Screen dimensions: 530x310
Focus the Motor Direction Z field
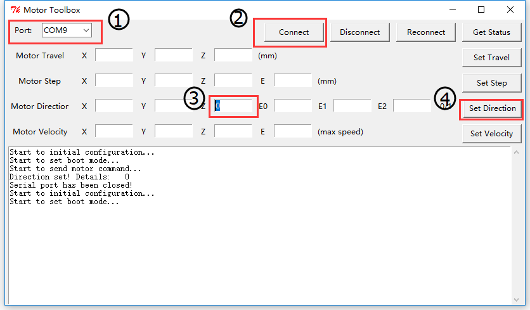(x=233, y=106)
